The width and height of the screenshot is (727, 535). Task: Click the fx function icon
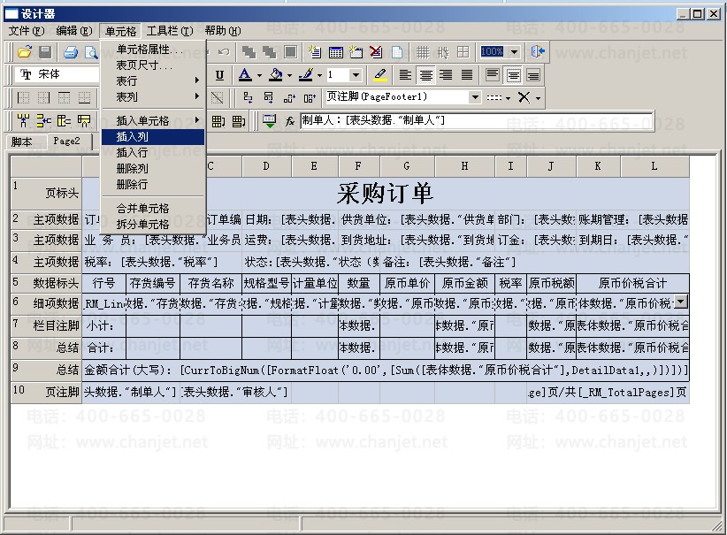tap(289, 121)
